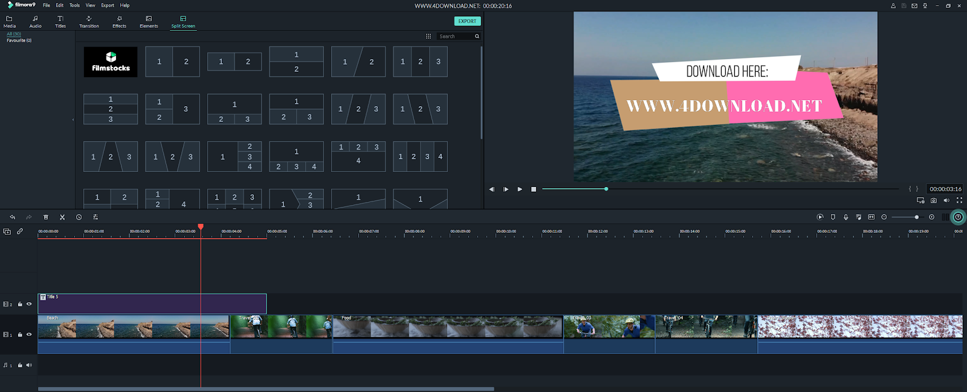967x392 pixels.
Task: Delete selected clip with trash icon
Action: coord(46,217)
